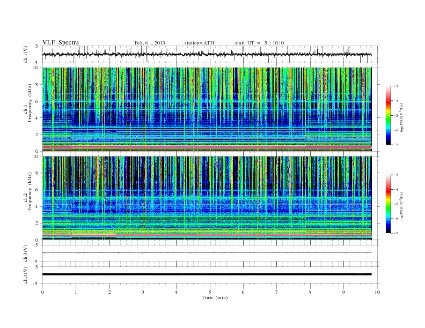Click the "-4" tick on the lower color bar

click(x=396, y=189)
